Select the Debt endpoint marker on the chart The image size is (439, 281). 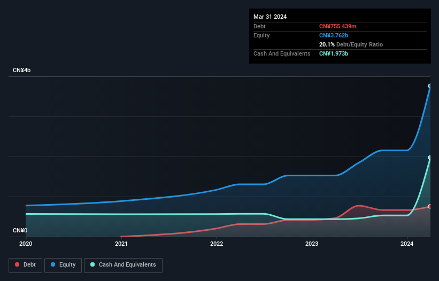430,206
